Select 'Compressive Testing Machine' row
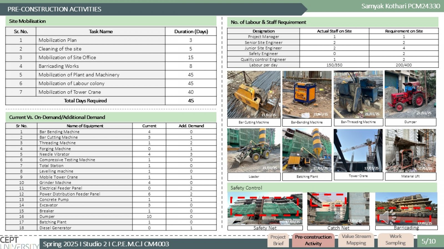Screen dimensions: 444x249 [111, 160]
